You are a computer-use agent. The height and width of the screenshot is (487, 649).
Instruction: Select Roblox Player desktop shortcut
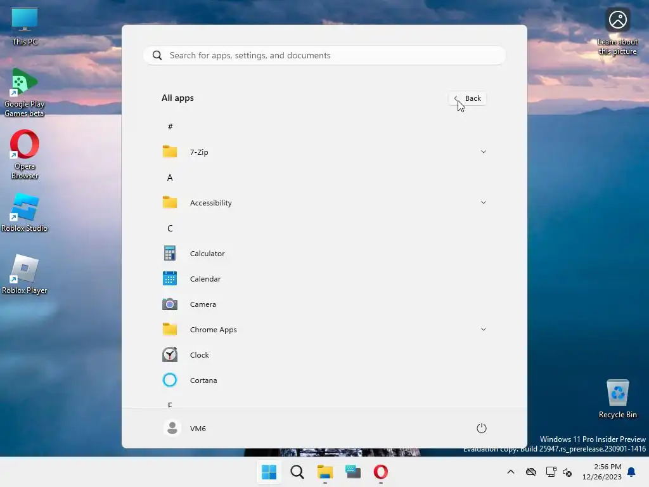(x=25, y=274)
